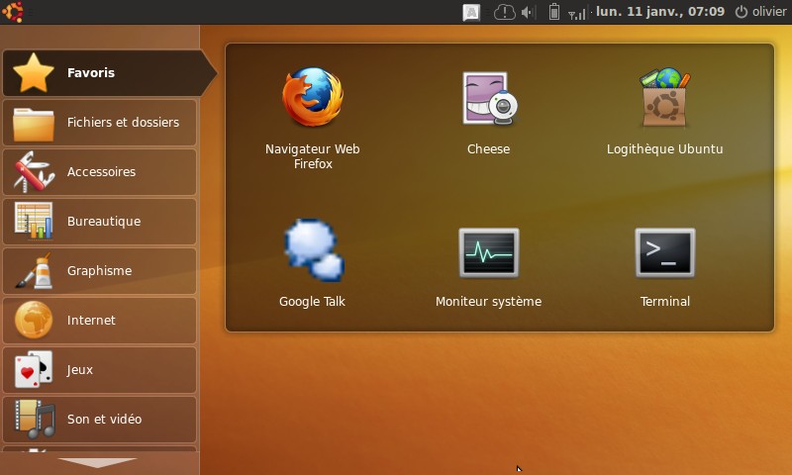Screen dimensions: 792x475
Task: Open the keyboard input indicator
Action: (471, 12)
